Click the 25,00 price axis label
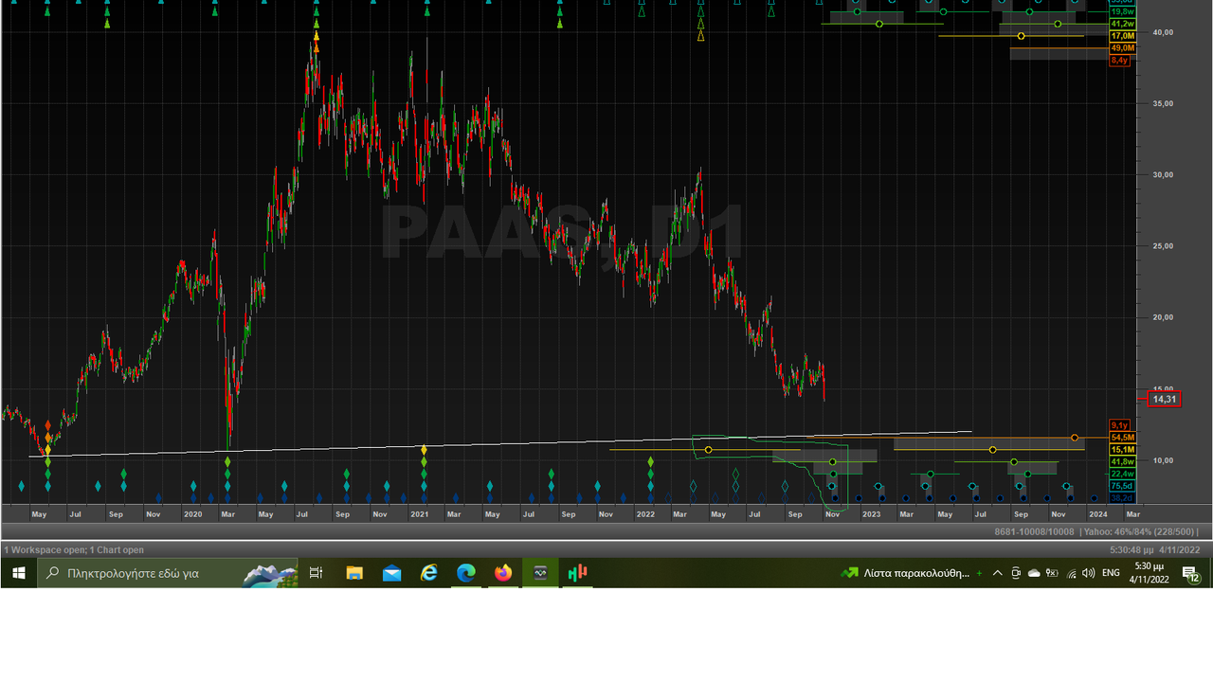This screenshot has height=682, width=1213. pyautogui.click(x=1163, y=245)
